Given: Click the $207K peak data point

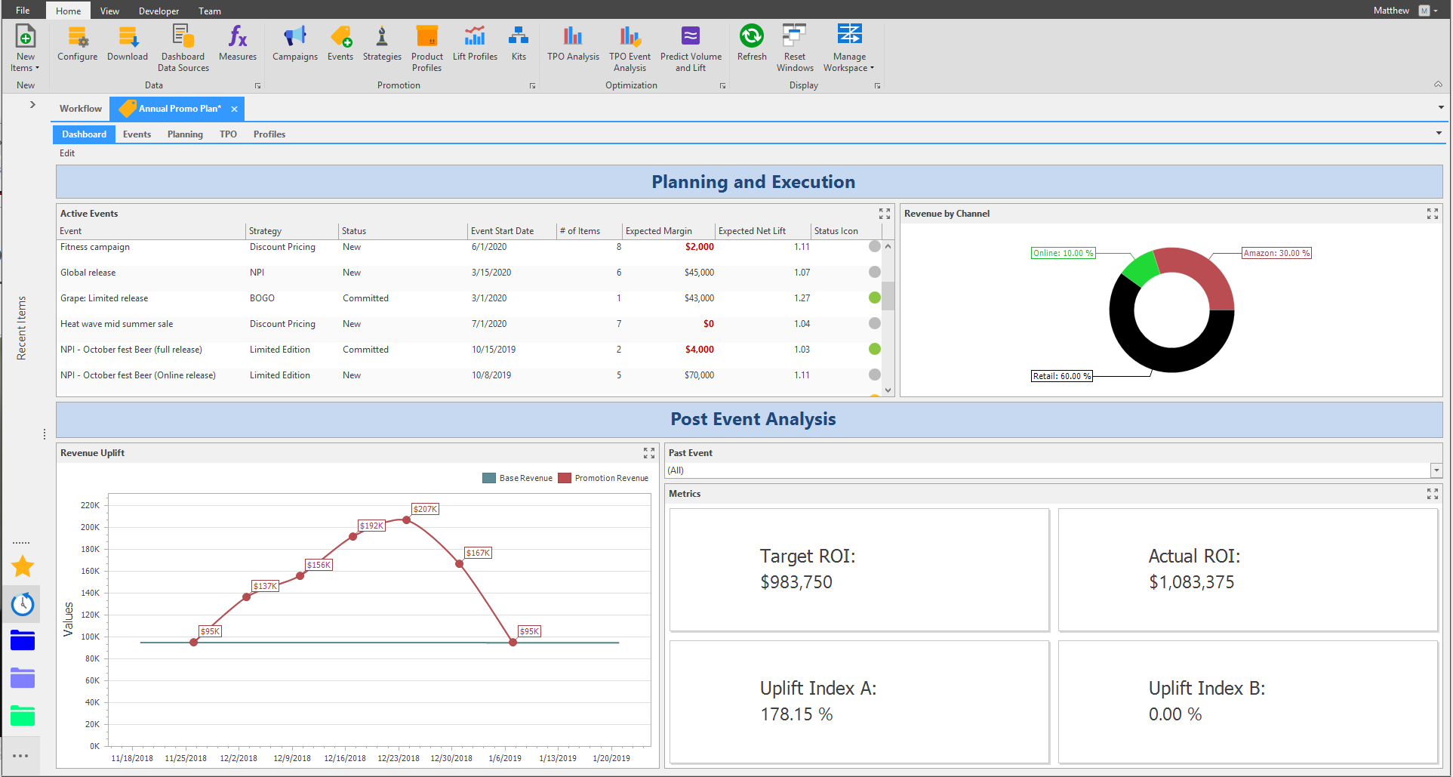Looking at the screenshot, I should pos(407,520).
